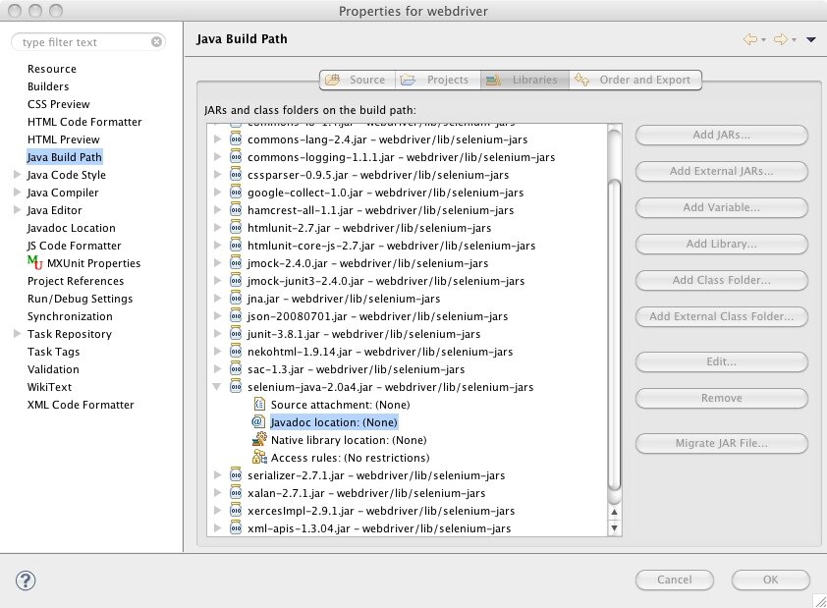The image size is (827, 608).
Task: Open the view menu dropdown triangle
Action: 810,39
